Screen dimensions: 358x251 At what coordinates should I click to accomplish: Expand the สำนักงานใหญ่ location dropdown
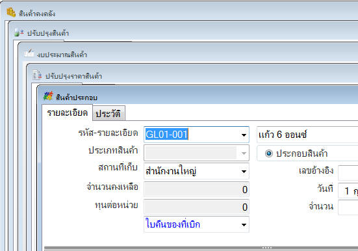point(244,171)
